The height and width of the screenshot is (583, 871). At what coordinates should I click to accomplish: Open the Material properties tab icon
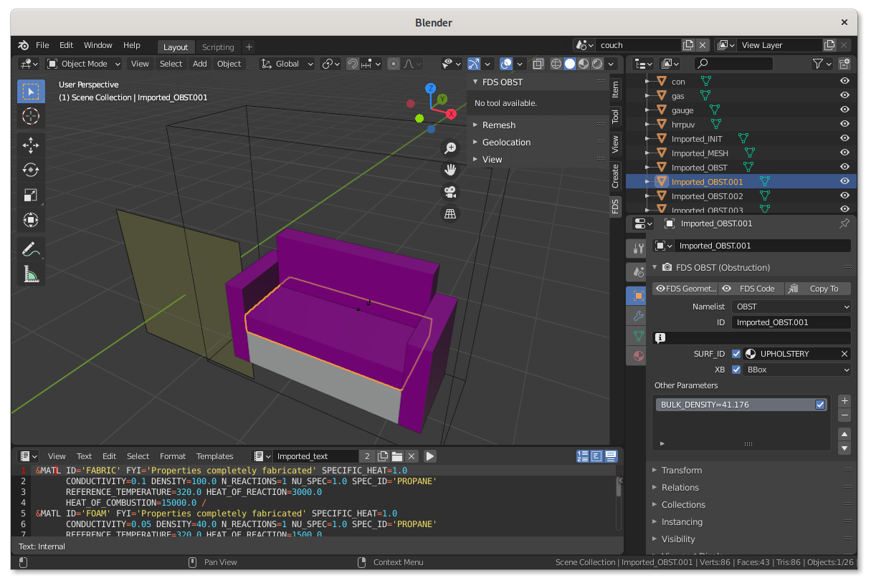coord(637,355)
